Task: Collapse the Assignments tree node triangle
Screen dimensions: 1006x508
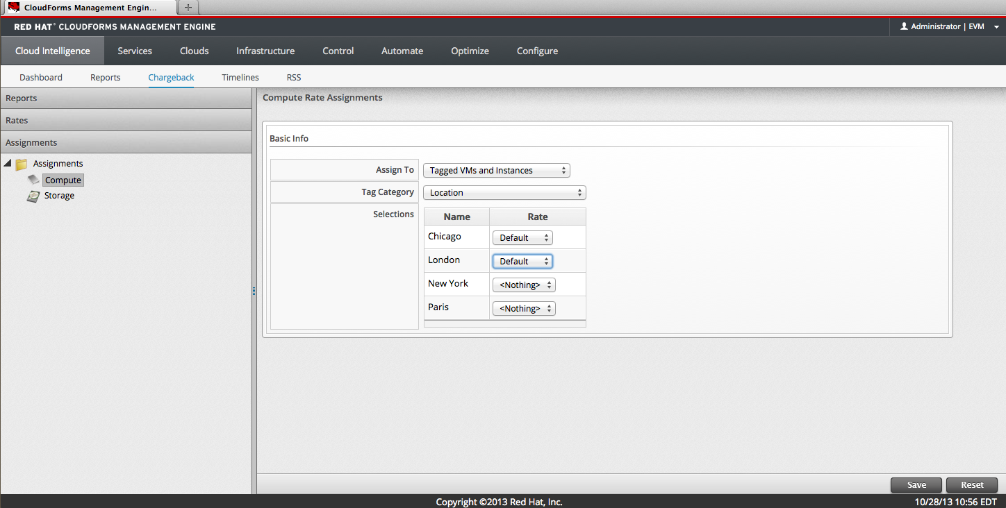Action: [7, 164]
